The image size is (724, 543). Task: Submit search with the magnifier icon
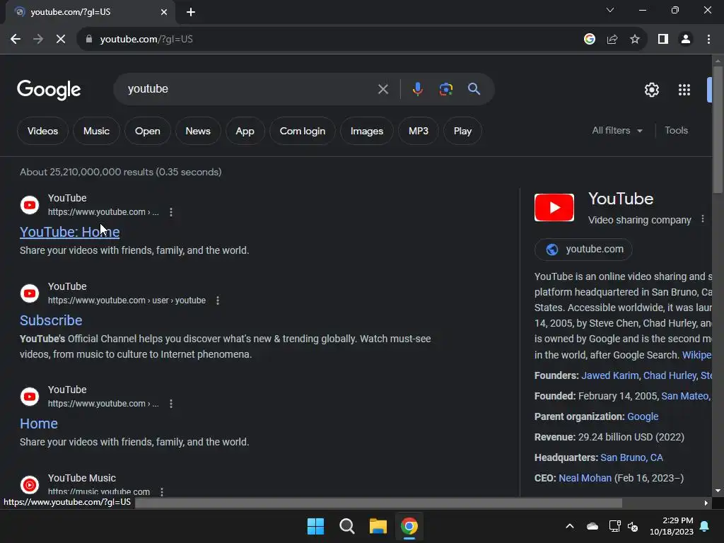coord(474,89)
